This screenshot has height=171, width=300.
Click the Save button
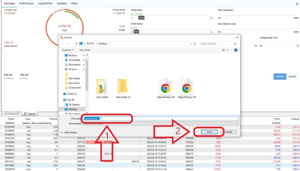(209, 132)
